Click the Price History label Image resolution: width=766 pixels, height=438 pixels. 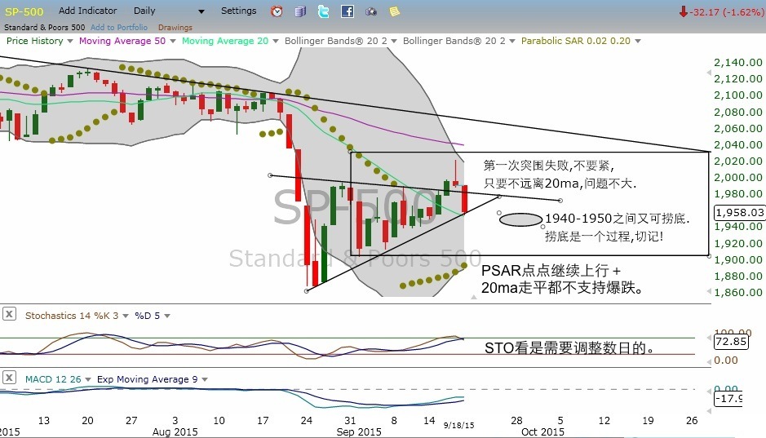tap(35, 41)
